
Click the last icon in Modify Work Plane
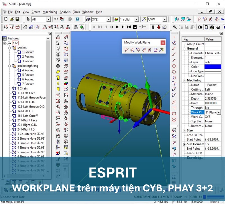[x=161, y=50]
